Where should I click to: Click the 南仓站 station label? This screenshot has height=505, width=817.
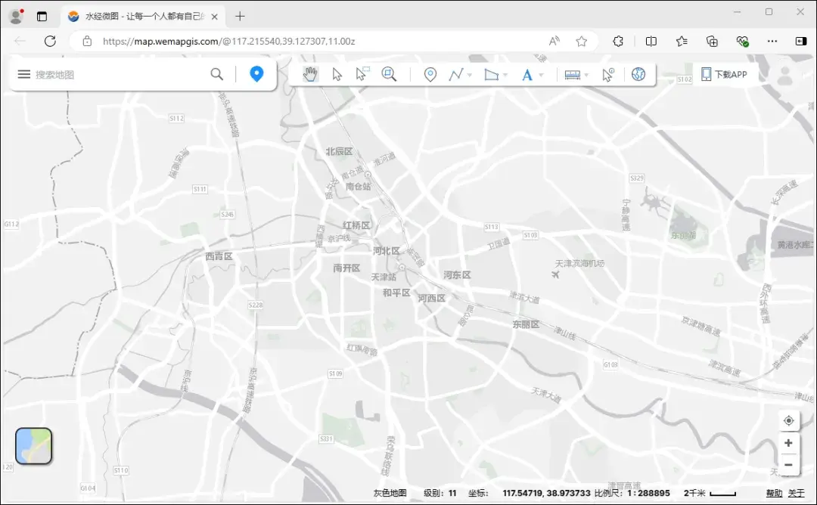tap(358, 187)
